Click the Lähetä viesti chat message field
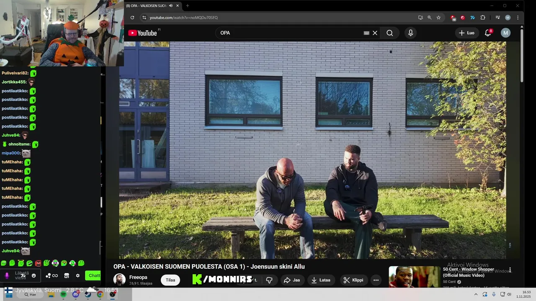The width and height of the screenshot is (536, 301). point(21,275)
